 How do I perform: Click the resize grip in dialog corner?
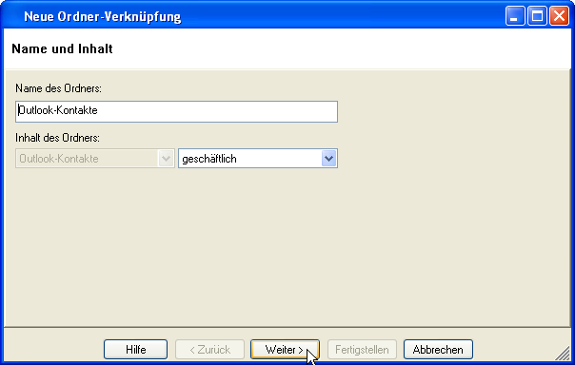point(563,354)
